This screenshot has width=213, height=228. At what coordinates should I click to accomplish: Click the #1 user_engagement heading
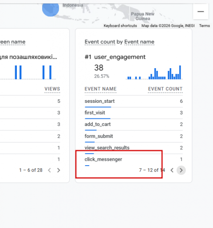pos(115,57)
